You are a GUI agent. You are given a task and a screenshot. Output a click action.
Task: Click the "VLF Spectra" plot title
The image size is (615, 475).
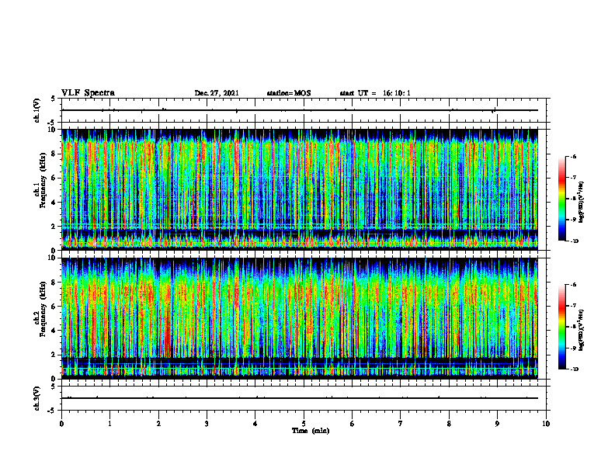coord(88,93)
